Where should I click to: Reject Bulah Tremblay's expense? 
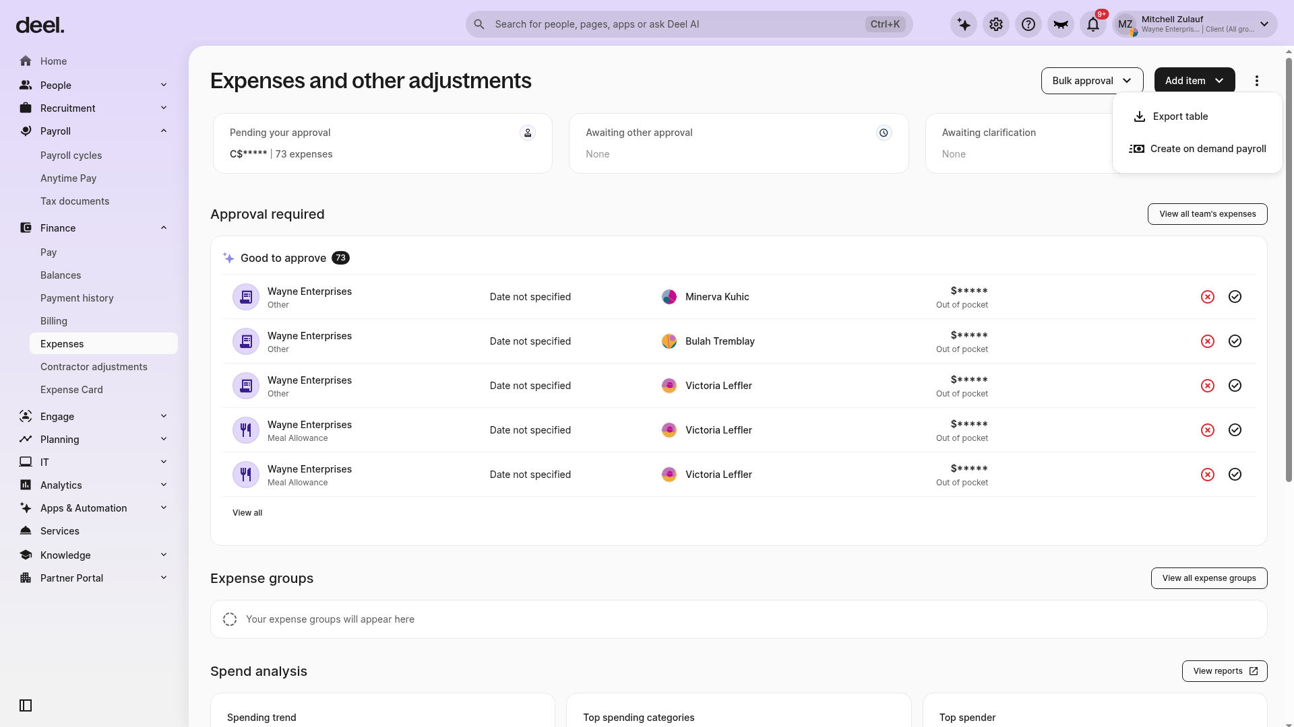(x=1208, y=341)
